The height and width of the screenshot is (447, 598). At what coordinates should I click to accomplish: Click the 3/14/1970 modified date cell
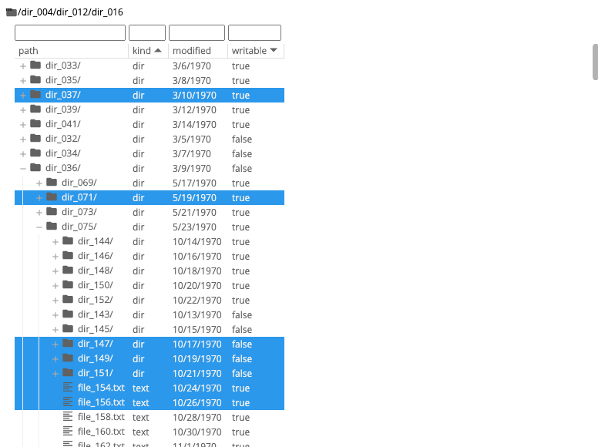click(x=194, y=124)
